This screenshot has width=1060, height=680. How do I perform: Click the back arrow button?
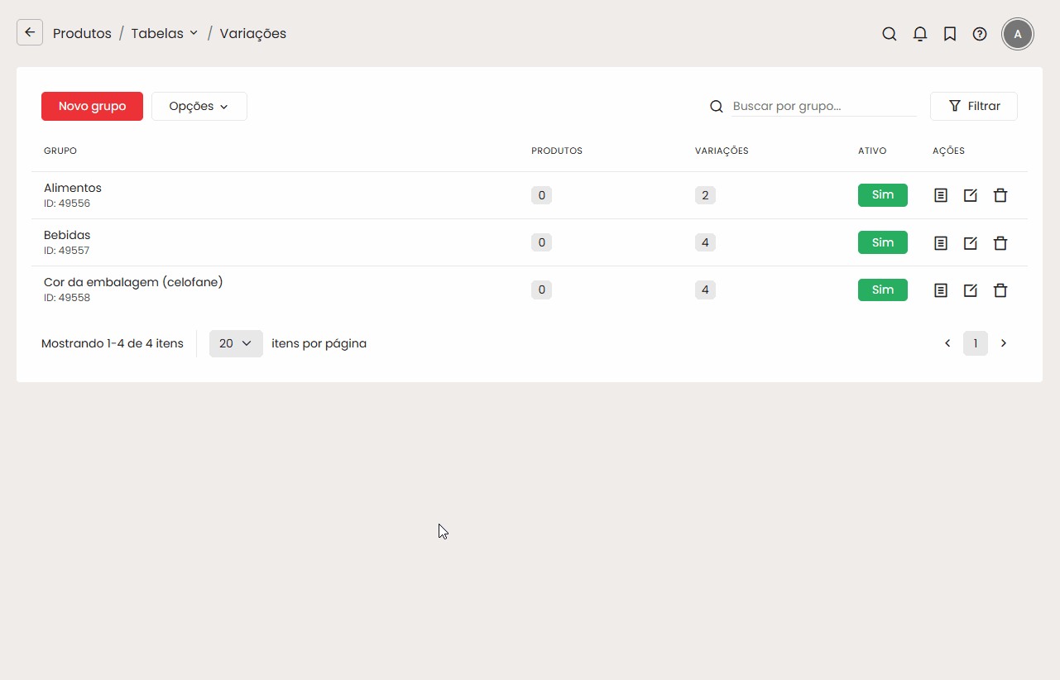point(30,33)
